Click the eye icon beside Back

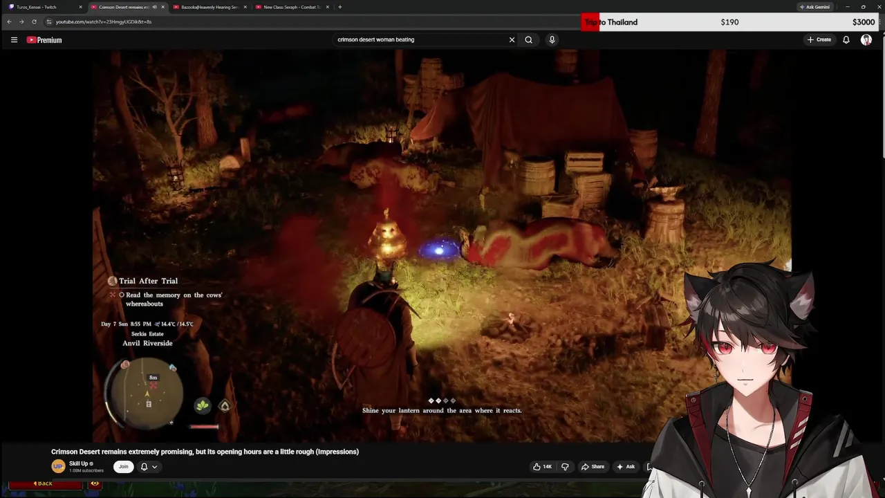pyautogui.click(x=95, y=483)
